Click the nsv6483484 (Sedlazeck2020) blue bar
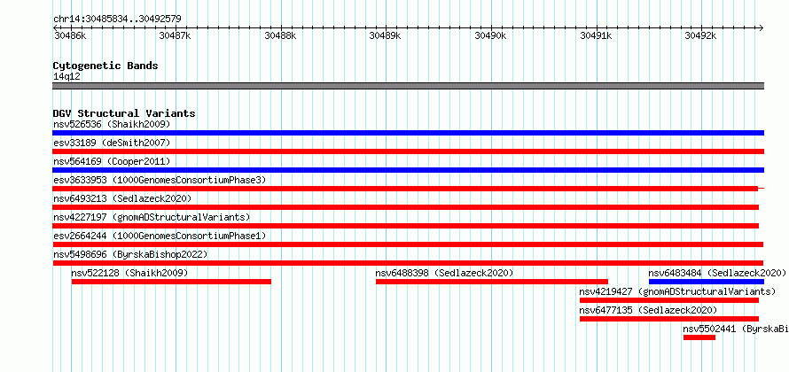Screen dimensions: 789x372 [x=707, y=282]
